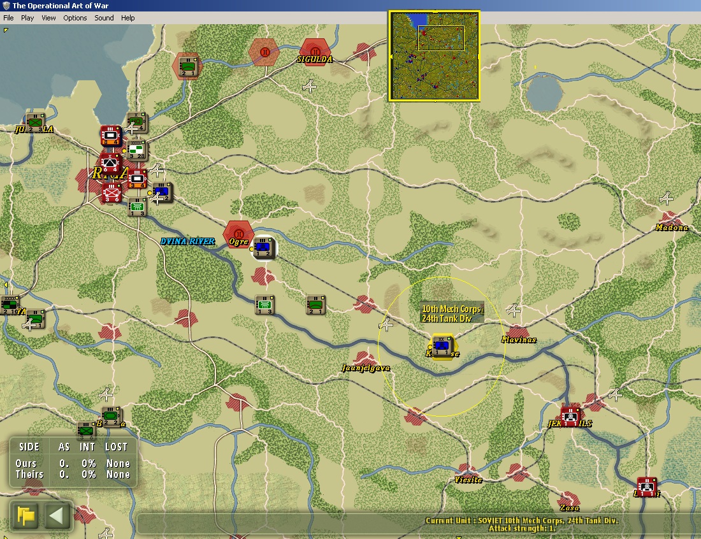Click inside the minimap overview
The width and height of the screenshot is (701, 539).
pos(435,56)
